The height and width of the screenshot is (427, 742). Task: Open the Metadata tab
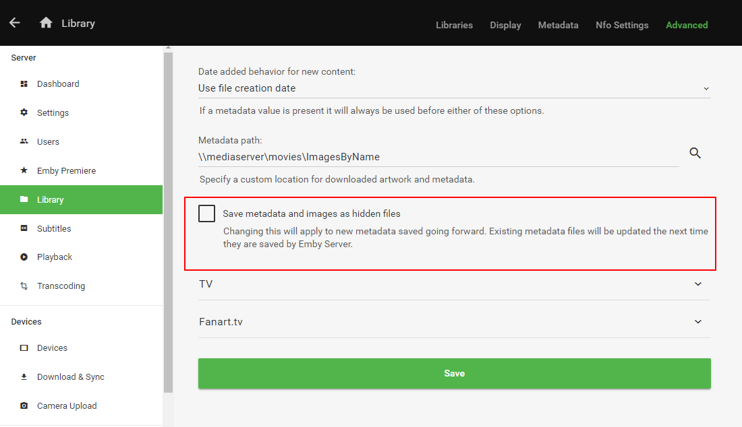pyautogui.click(x=558, y=25)
